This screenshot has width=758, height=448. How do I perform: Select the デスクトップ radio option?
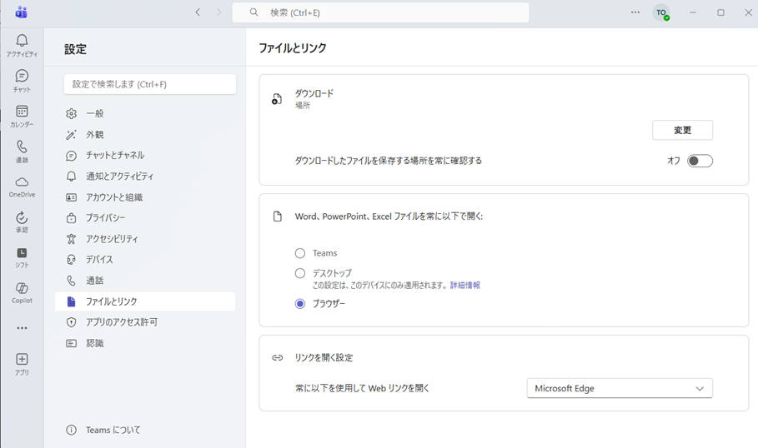coord(300,273)
